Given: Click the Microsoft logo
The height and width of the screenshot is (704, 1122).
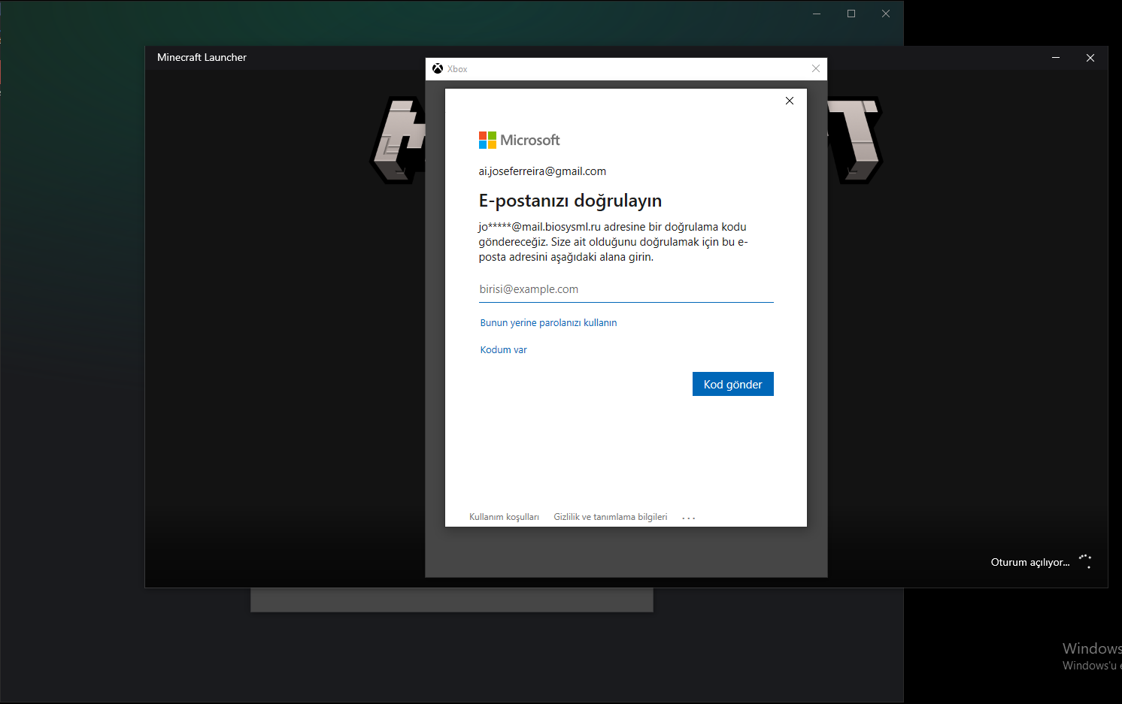Looking at the screenshot, I should point(519,140).
